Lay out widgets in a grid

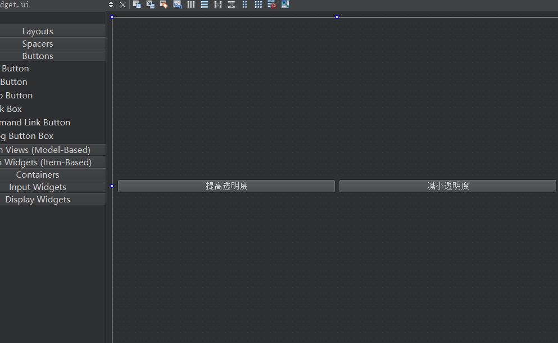(x=258, y=4)
